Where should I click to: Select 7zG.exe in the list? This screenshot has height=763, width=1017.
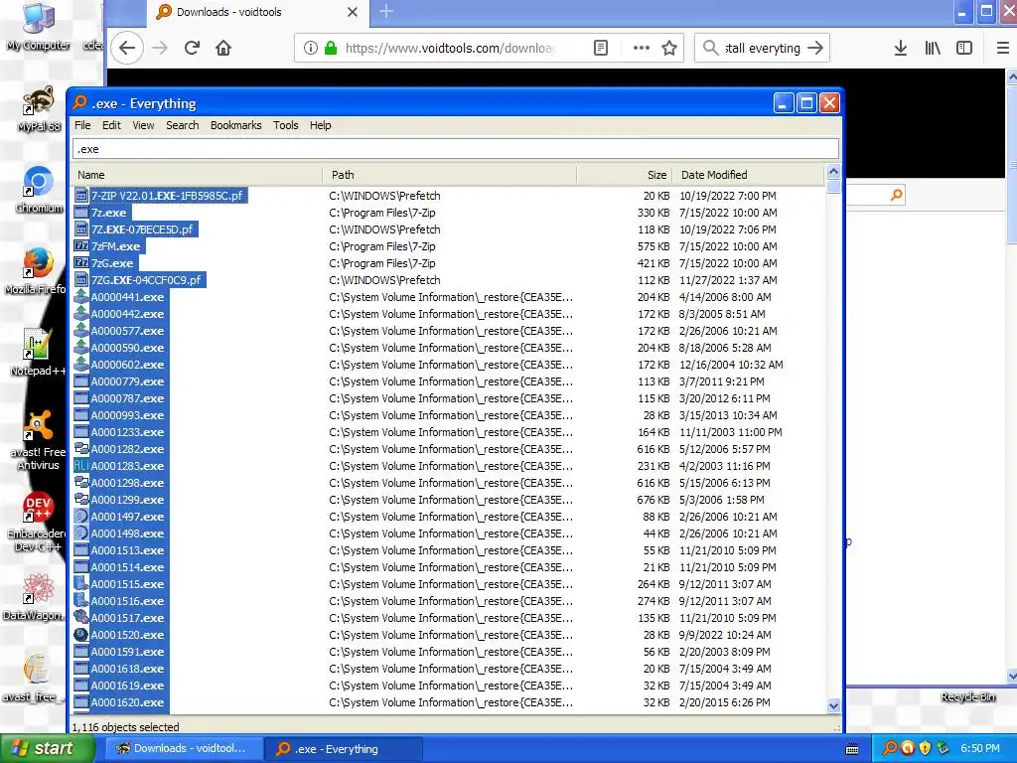[112, 262]
